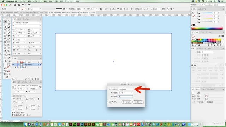226x127 pixels.
Task: Select the black arrow Selection tool
Action: click(x=5, y=21)
